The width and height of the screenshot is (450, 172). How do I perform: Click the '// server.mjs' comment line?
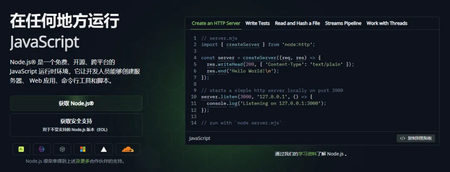[219, 38]
